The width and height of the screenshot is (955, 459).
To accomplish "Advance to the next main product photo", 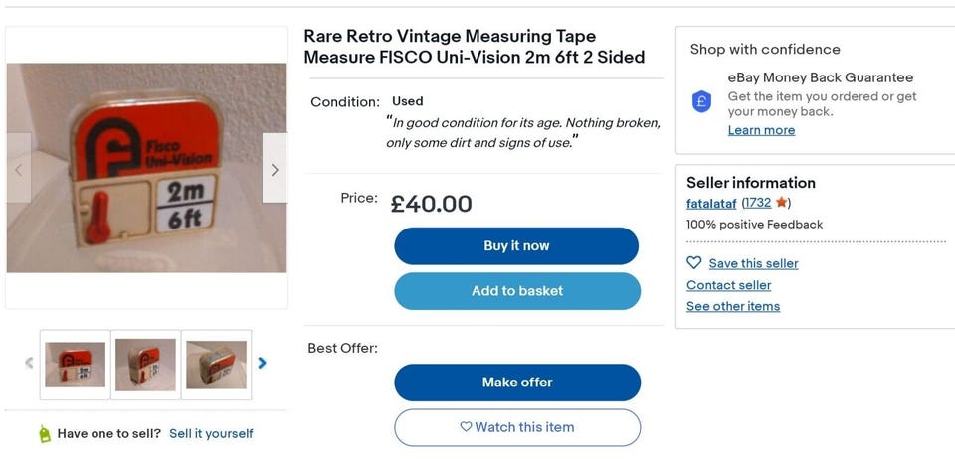I will 275,169.
